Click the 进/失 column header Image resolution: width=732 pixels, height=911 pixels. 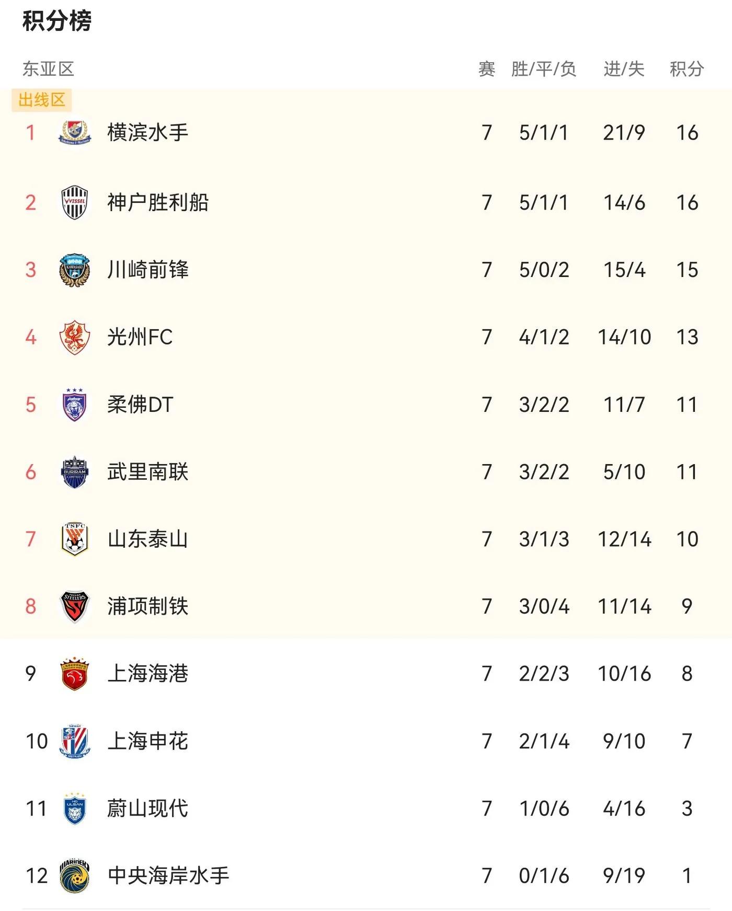click(x=624, y=69)
